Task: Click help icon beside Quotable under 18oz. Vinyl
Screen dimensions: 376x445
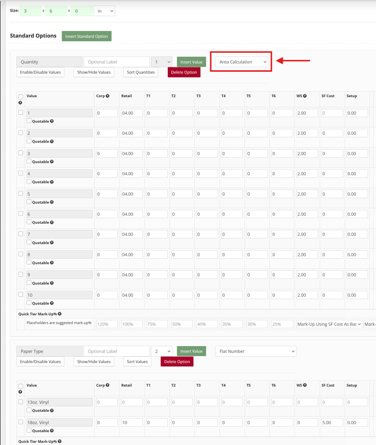Action: click(52, 431)
